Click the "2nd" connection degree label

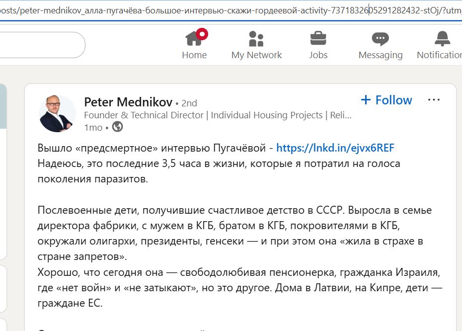pos(189,103)
